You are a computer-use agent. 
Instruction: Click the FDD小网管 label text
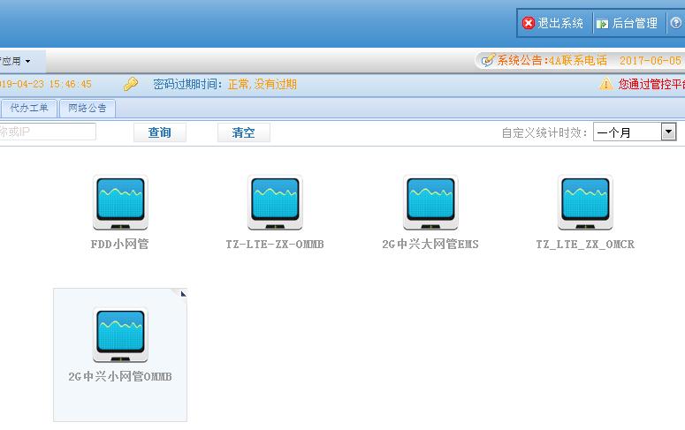coord(119,244)
